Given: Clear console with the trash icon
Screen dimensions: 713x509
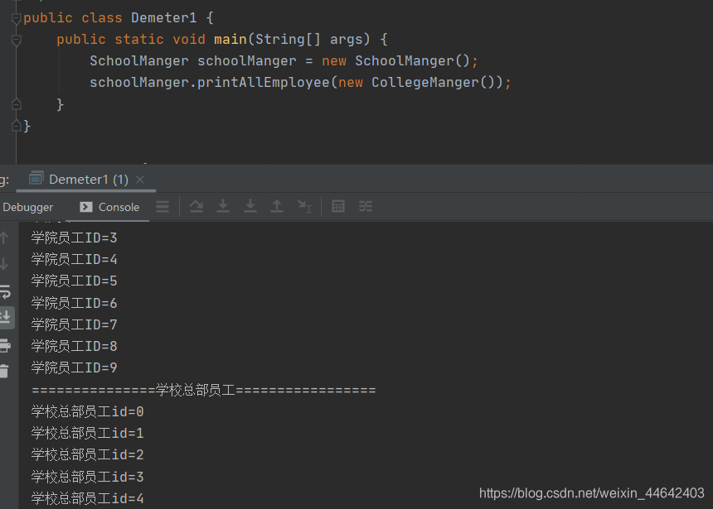Looking at the screenshot, I should coord(4,371).
